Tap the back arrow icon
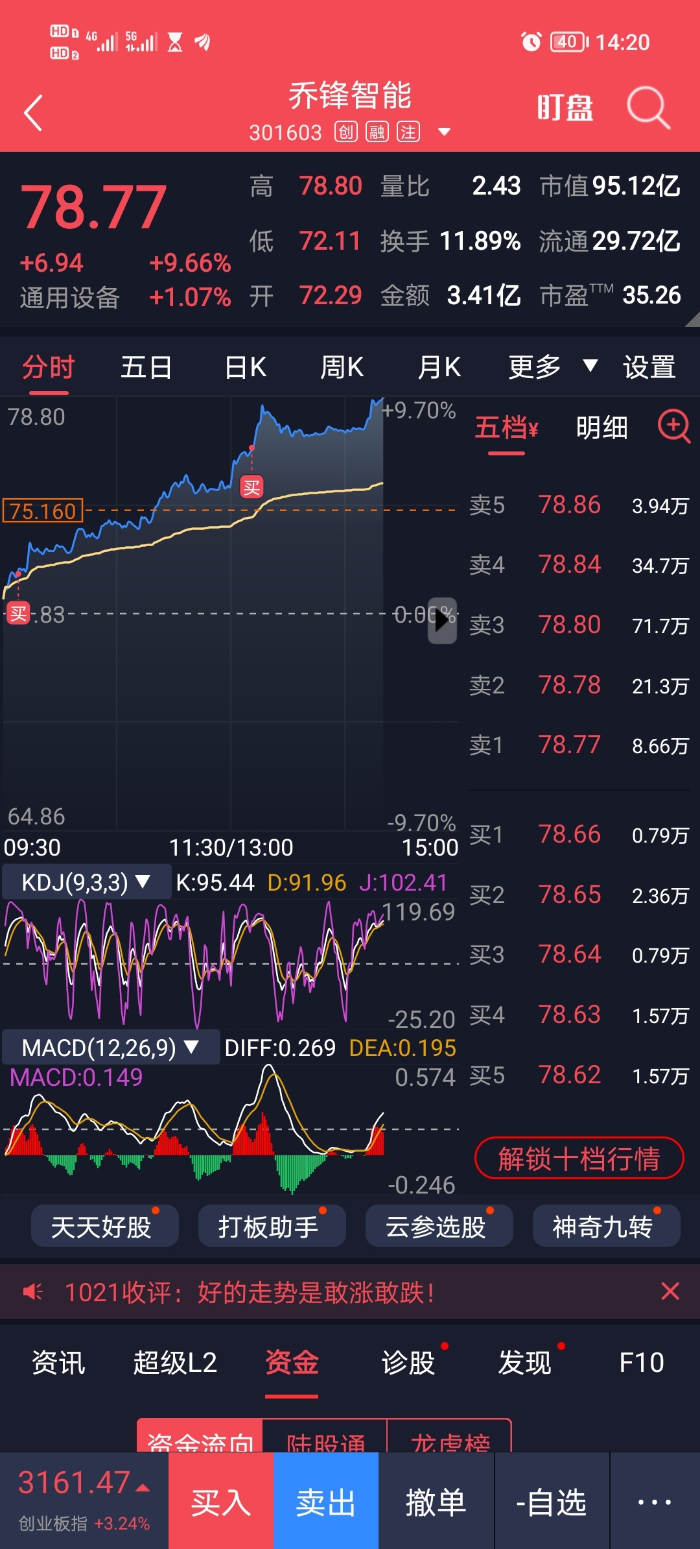 coord(33,113)
